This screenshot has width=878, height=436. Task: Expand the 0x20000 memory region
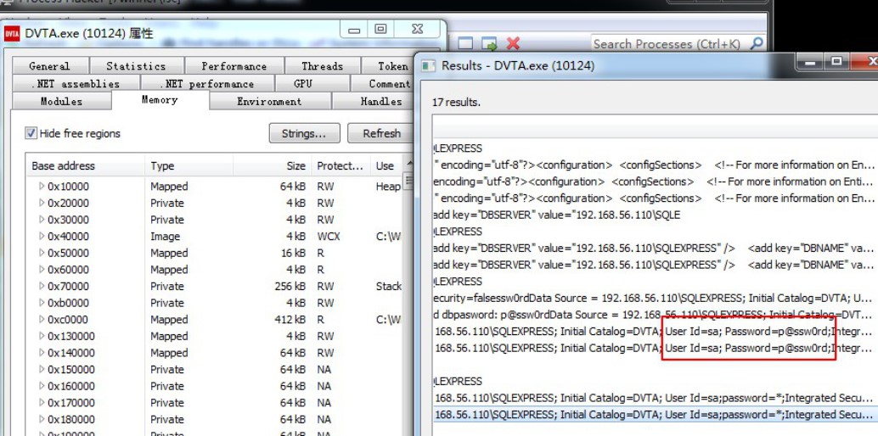tap(42, 203)
